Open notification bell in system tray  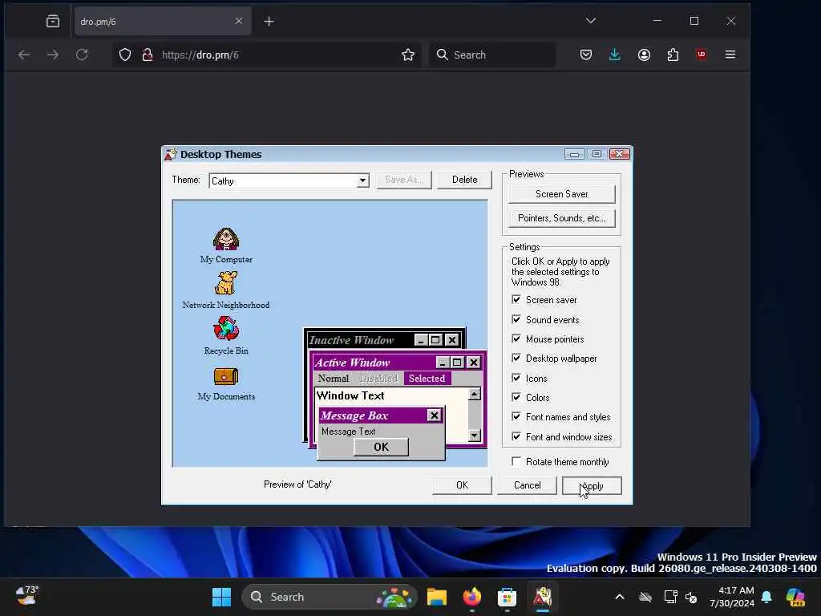pyautogui.click(x=766, y=597)
